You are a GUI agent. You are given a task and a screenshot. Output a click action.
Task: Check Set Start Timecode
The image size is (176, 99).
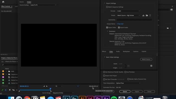click(x=104, y=79)
